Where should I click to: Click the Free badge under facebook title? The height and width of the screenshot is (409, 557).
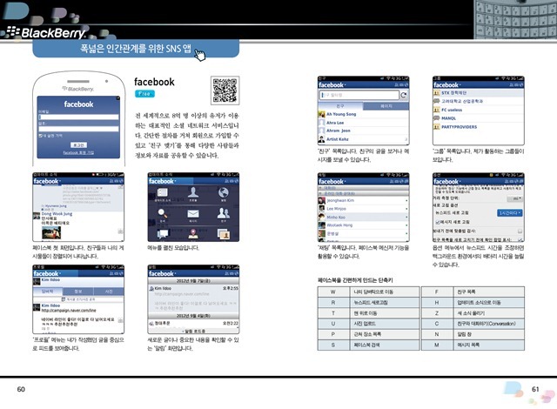click(145, 94)
